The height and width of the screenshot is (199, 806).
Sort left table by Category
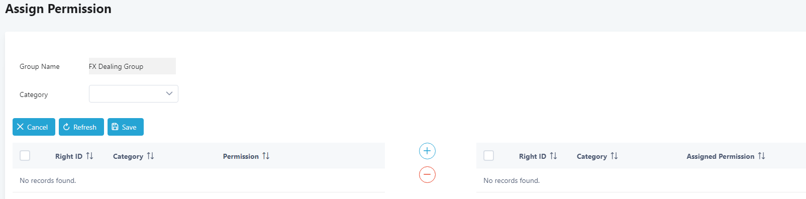(x=150, y=156)
